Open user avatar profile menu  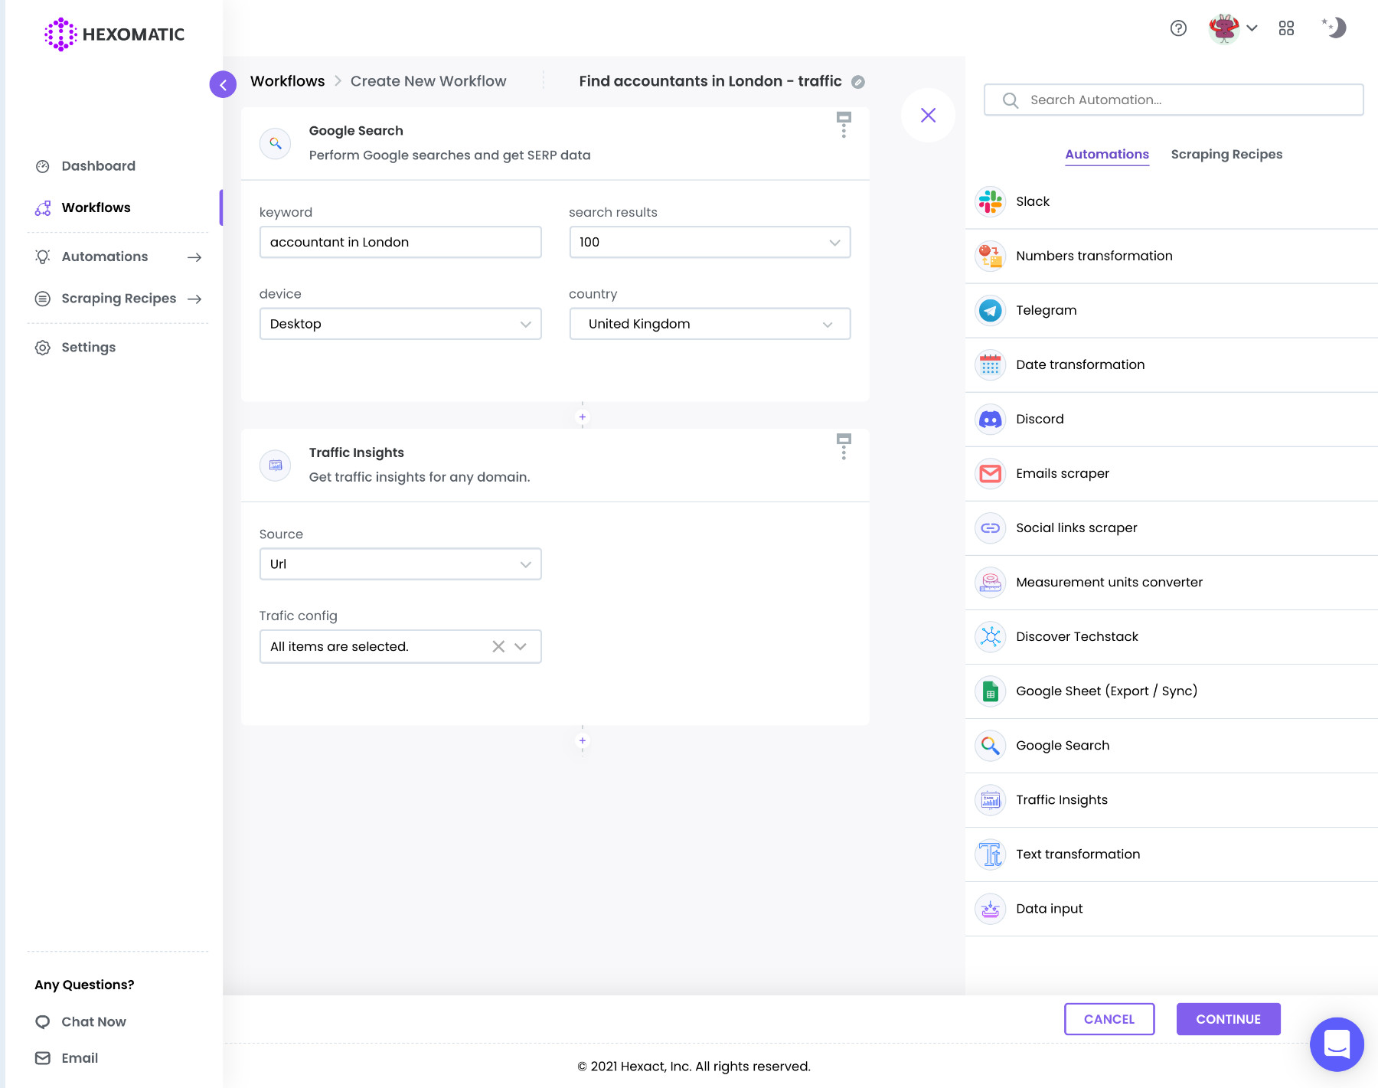[x=1233, y=28]
